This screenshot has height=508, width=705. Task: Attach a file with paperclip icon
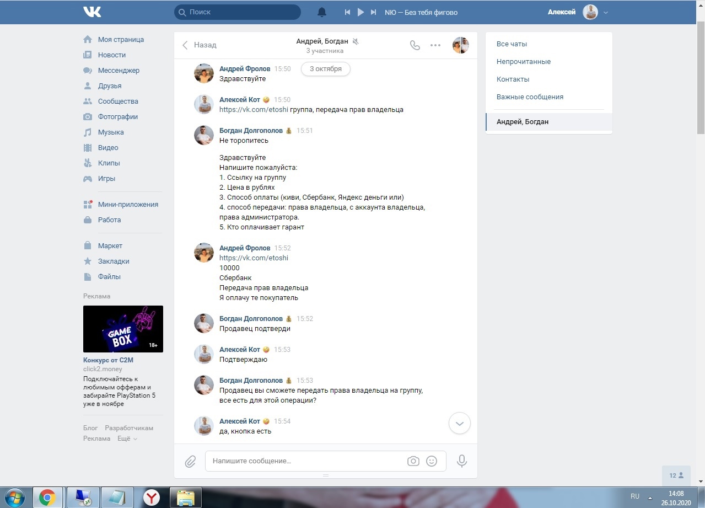point(190,461)
